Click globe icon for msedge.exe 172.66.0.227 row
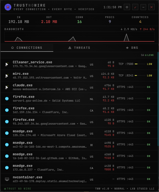The image size is (159, 192). (x=7, y=168)
